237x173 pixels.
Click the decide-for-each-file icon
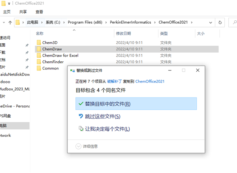81,129
